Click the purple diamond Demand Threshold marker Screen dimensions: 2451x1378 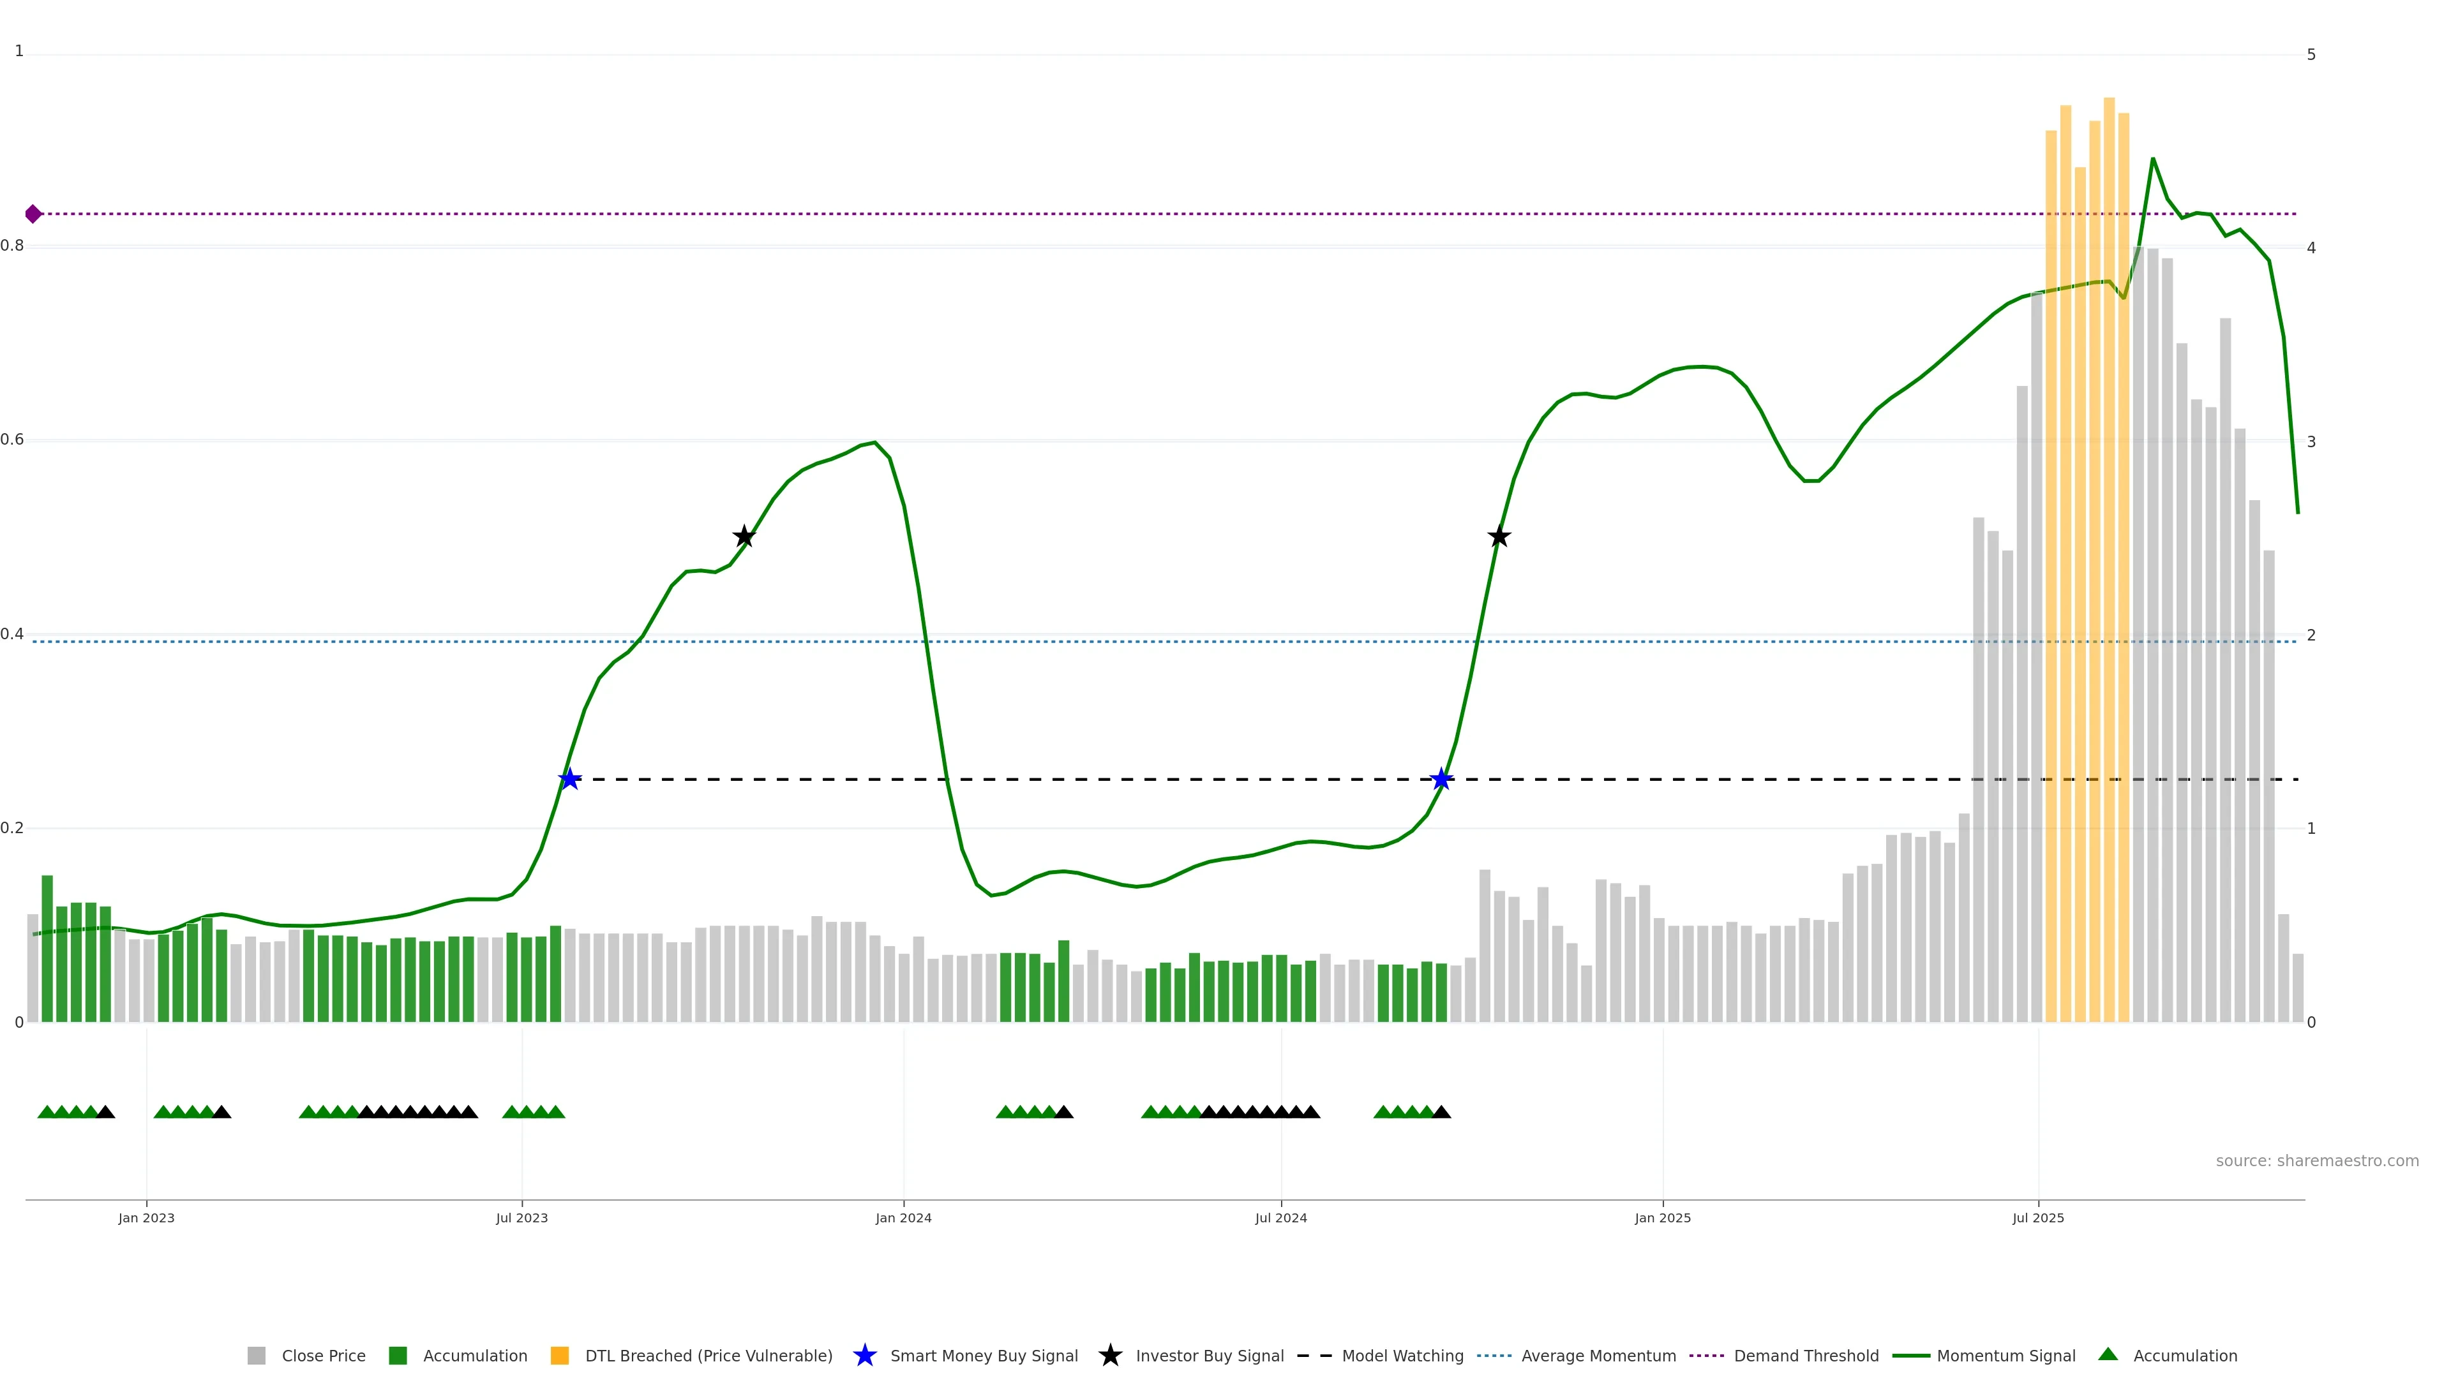pyautogui.click(x=33, y=214)
